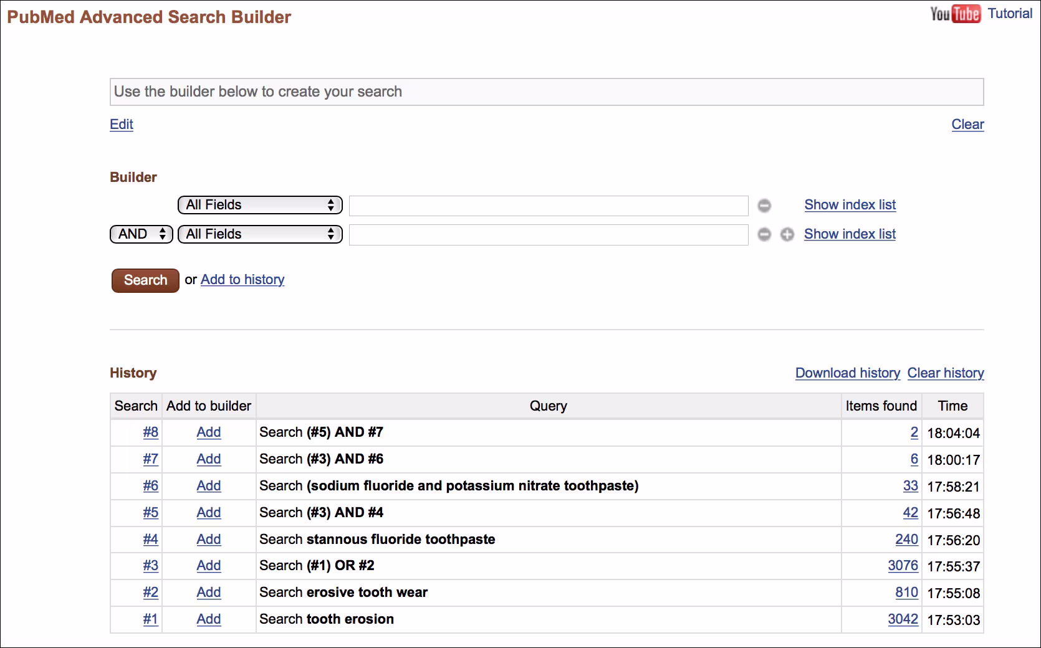Add a new builder row with plus icon
This screenshot has width=1041, height=648.
787,235
